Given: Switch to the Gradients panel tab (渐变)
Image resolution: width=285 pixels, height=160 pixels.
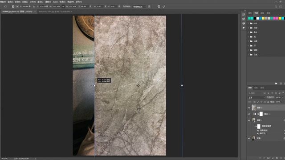Looking at the screenshot, I should tap(262, 13).
